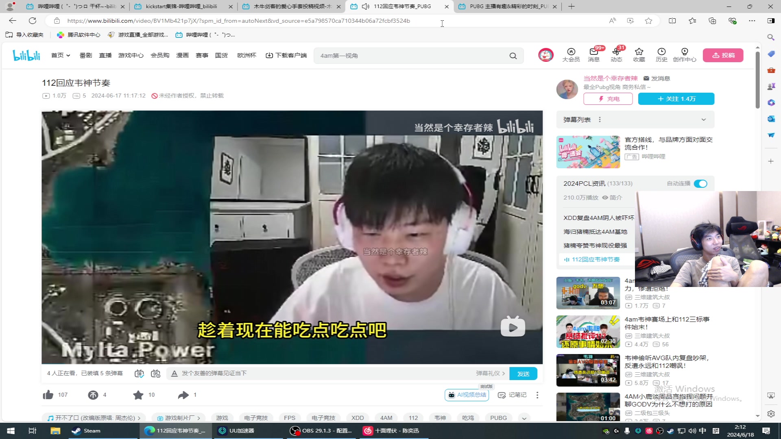
Task: Open 收藏 favorites star icon
Action: [639, 55]
